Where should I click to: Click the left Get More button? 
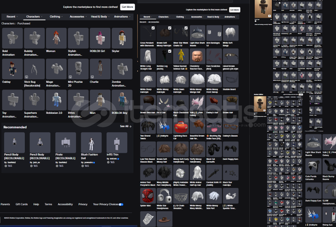click(x=128, y=7)
